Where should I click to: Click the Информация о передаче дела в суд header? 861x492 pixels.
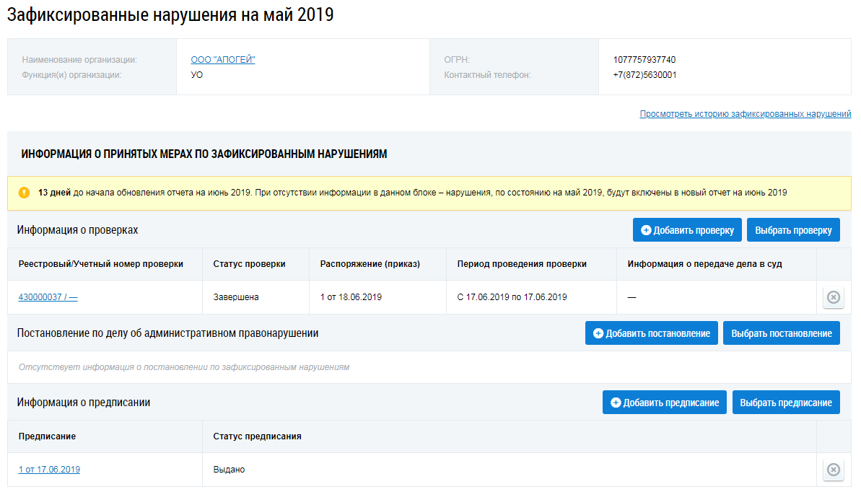[704, 264]
